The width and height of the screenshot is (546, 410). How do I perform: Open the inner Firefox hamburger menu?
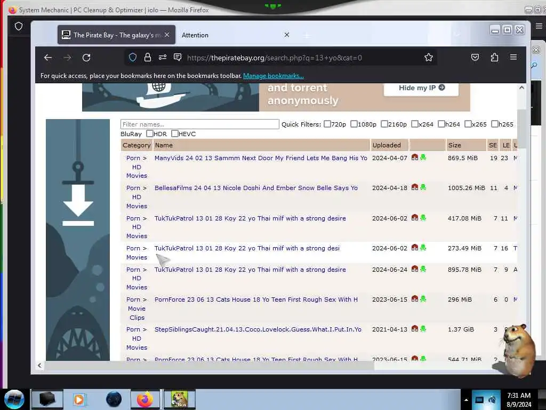[513, 57]
